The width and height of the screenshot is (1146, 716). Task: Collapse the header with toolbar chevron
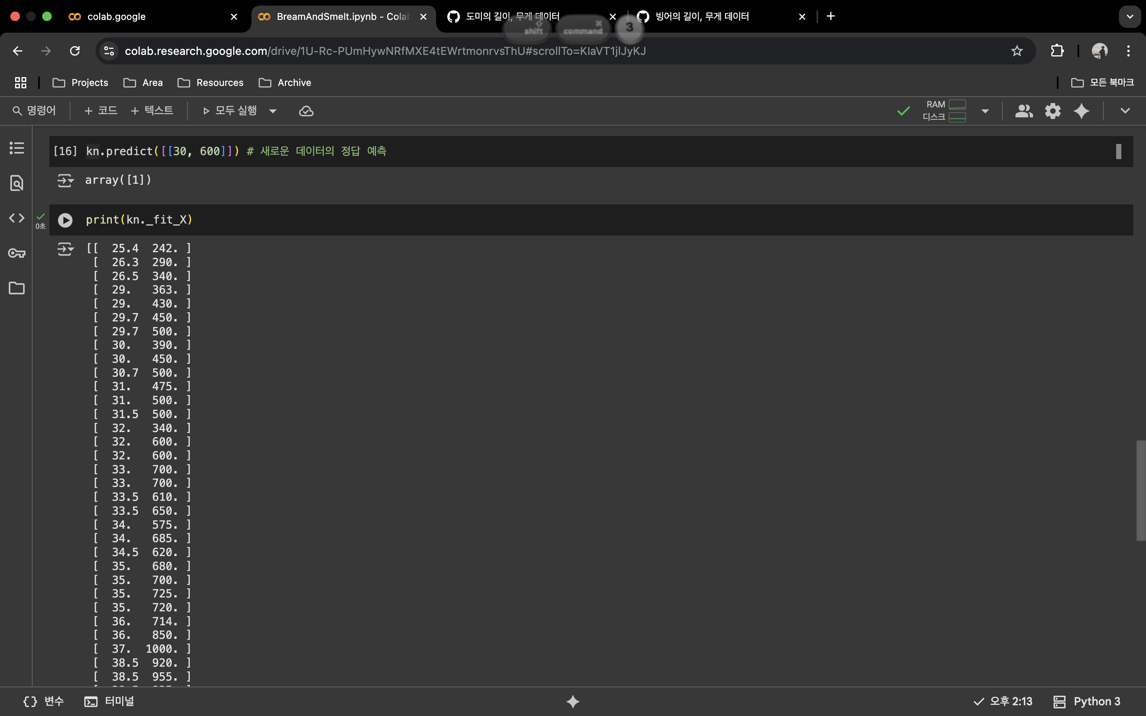tap(1125, 111)
